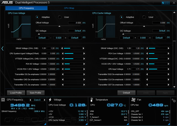
Task: Switch to the CPU Frequency tab
Action: coord(27,8)
